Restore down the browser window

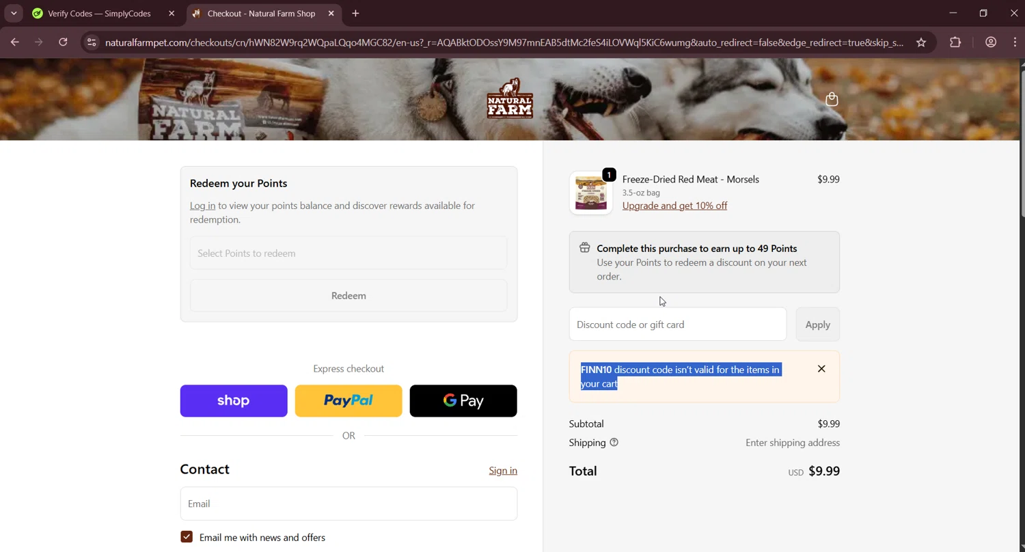(983, 13)
